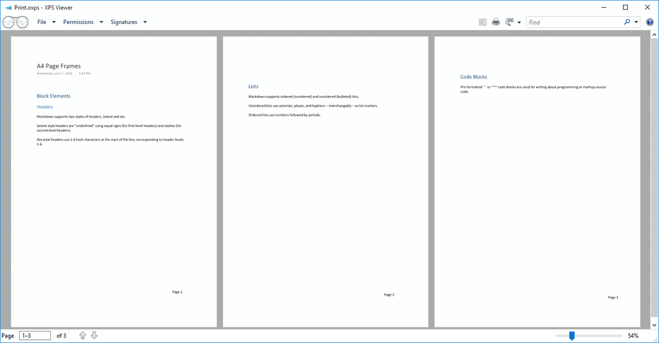Click the vertical scrollbar down arrow
Viewport: 659px width, 343px height.
tap(654, 325)
